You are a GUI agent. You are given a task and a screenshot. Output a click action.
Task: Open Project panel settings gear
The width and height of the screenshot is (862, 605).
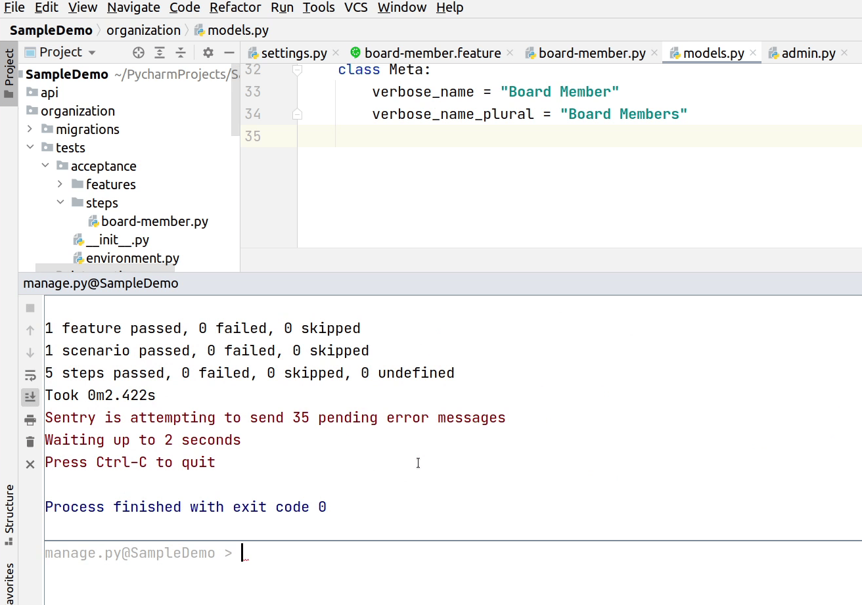click(208, 53)
